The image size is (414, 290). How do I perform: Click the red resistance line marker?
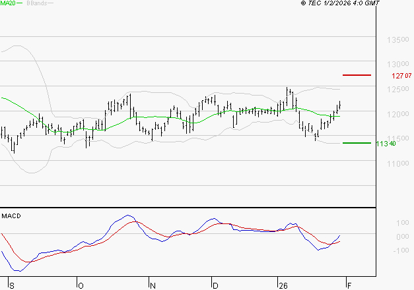point(357,75)
